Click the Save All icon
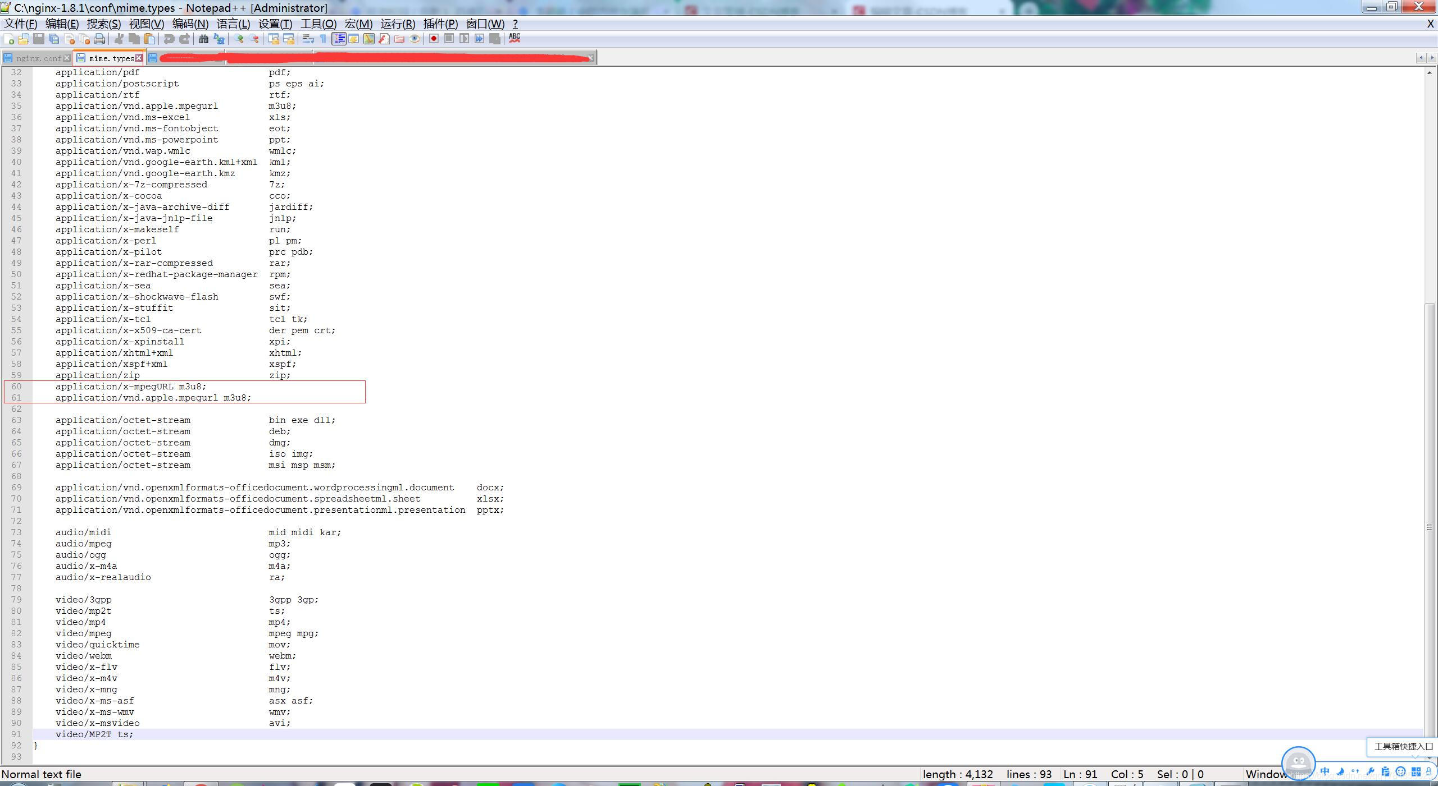Image resolution: width=1438 pixels, height=786 pixels. tap(54, 39)
